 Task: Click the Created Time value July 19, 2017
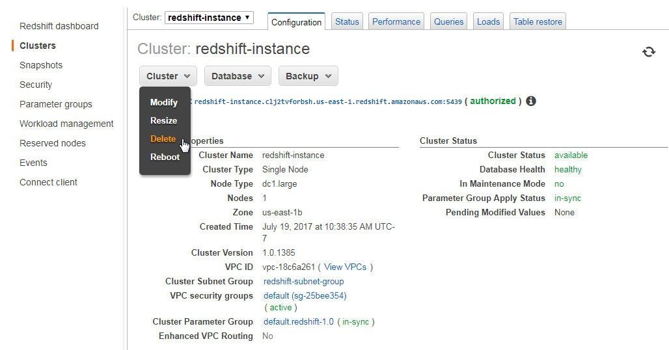[x=329, y=232]
